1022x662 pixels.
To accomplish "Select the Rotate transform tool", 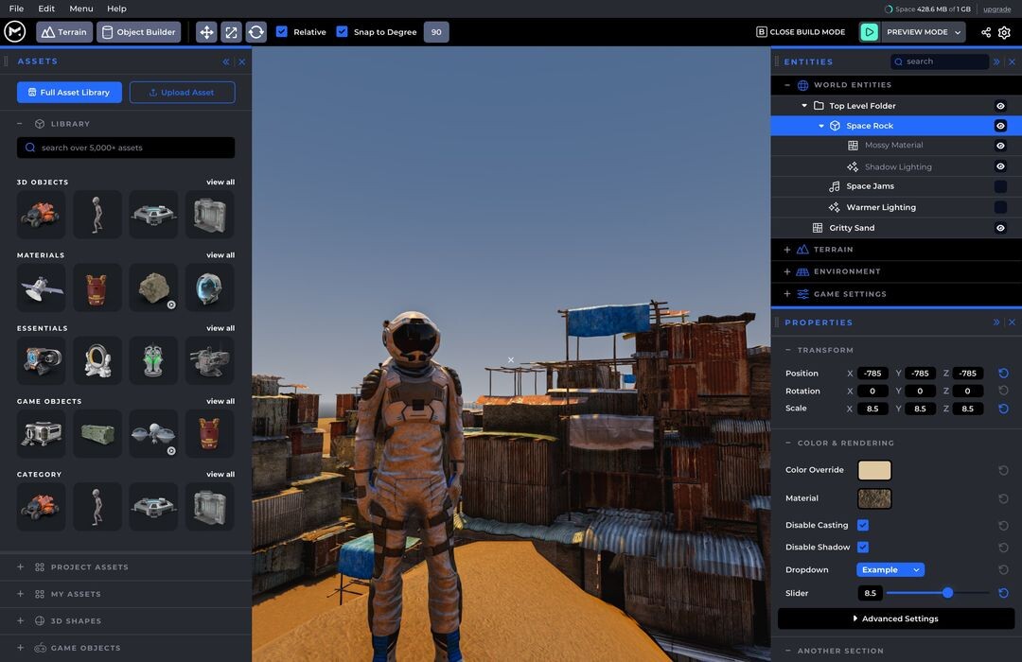I will (x=256, y=32).
